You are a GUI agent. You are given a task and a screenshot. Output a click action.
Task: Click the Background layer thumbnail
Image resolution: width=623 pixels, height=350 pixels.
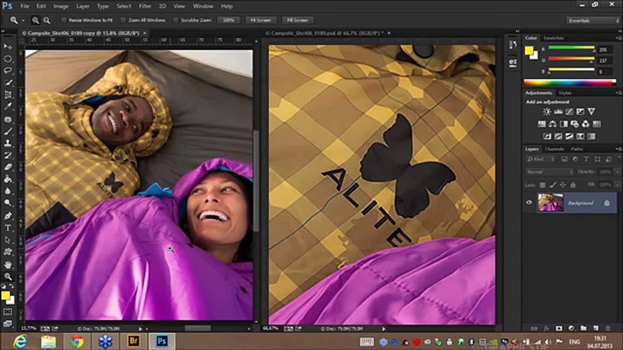[x=550, y=203]
